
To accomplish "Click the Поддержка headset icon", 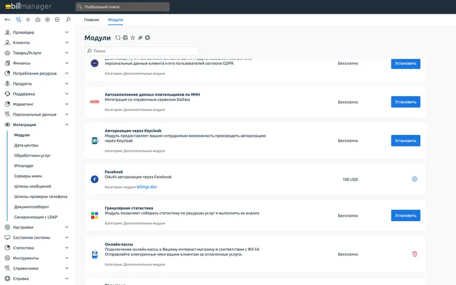I will (7, 94).
